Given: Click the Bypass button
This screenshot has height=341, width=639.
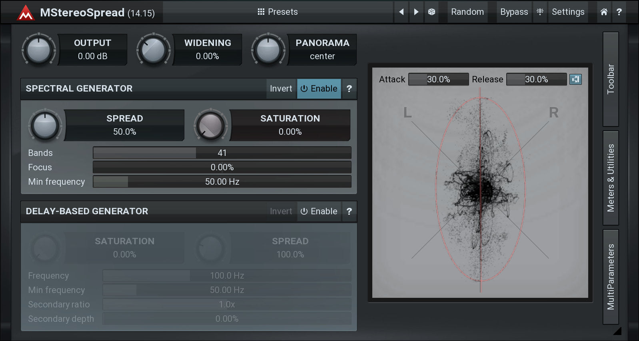Looking at the screenshot, I should [514, 12].
